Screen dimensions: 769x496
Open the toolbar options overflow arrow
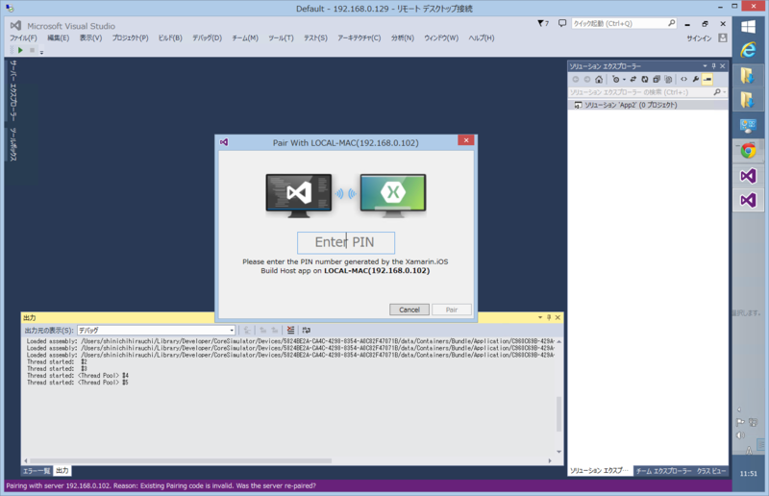41,52
